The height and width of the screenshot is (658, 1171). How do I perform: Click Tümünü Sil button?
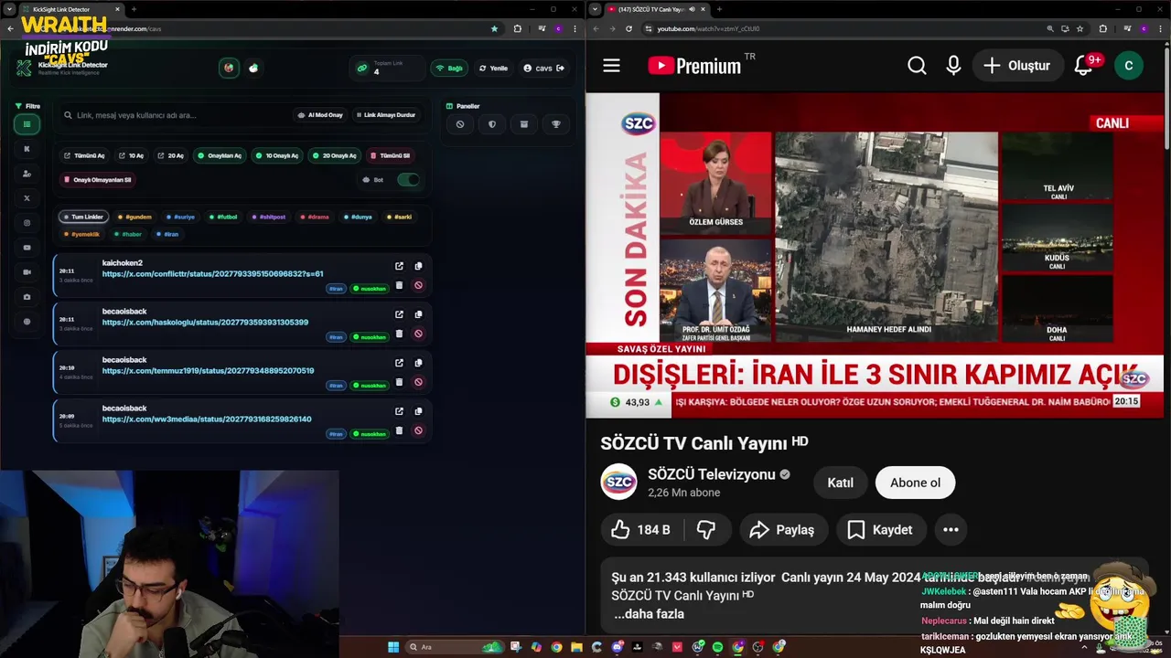point(391,155)
